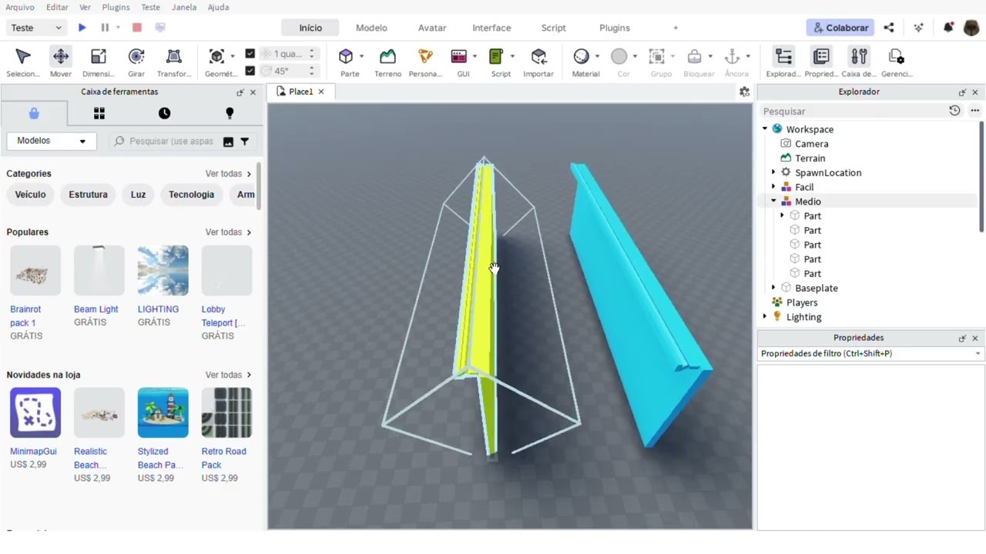Toggle the 45° rotation snap checkbox
Image resolution: width=986 pixels, height=554 pixels.
250,71
